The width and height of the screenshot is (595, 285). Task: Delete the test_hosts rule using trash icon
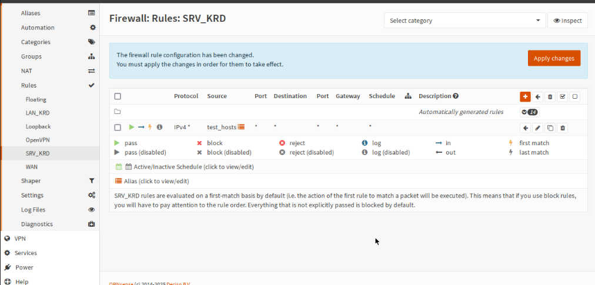[x=563, y=128]
